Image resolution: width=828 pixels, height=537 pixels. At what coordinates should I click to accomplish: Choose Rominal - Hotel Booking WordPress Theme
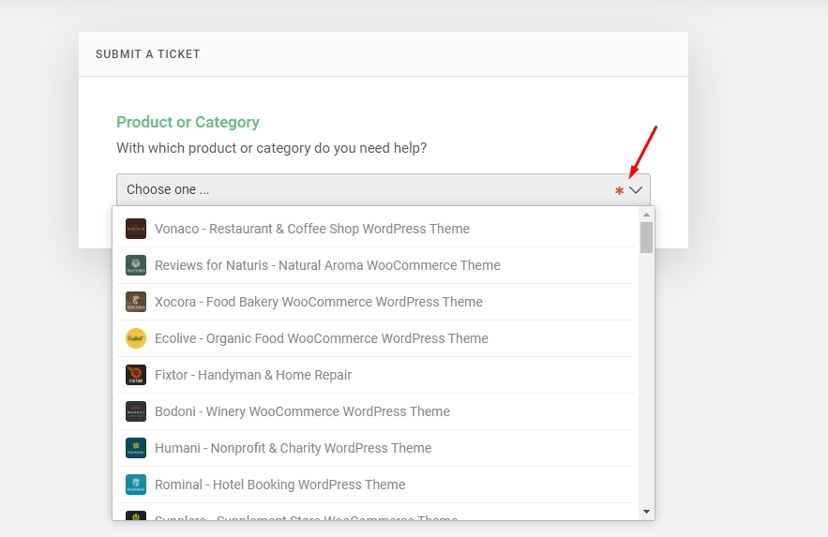(x=279, y=485)
